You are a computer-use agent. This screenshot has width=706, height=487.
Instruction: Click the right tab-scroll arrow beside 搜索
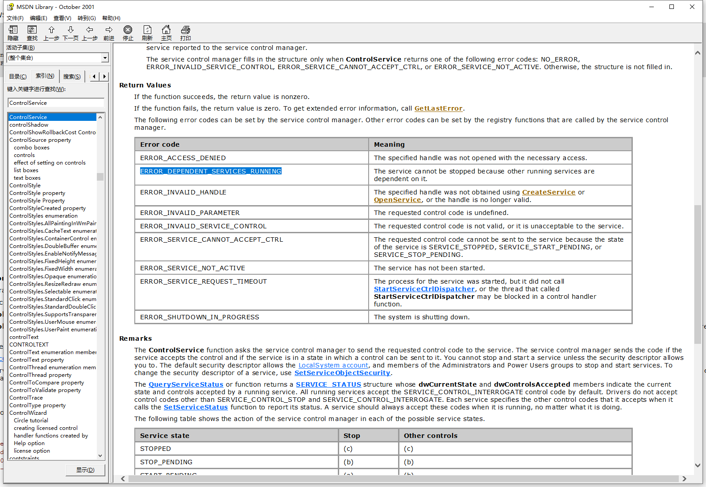[x=104, y=77]
